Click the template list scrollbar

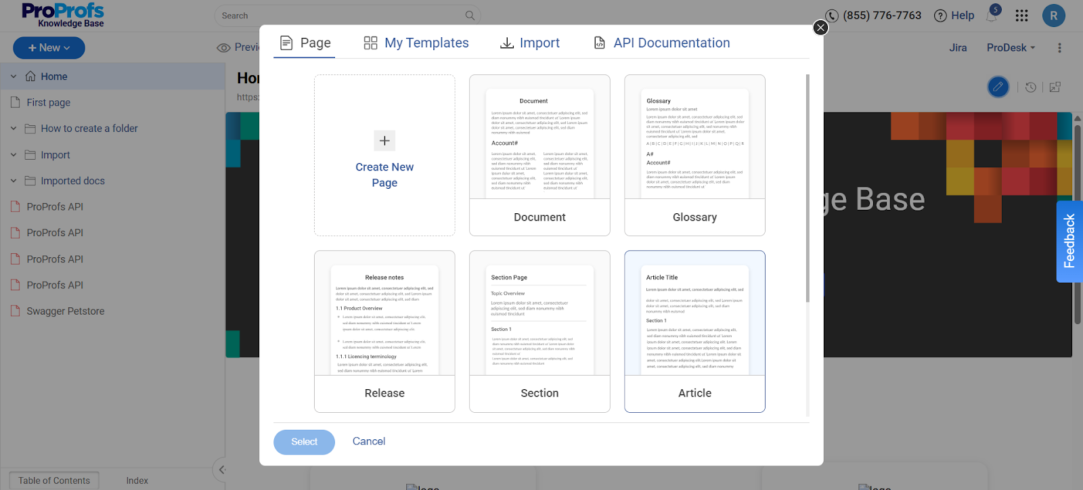click(807, 188)
